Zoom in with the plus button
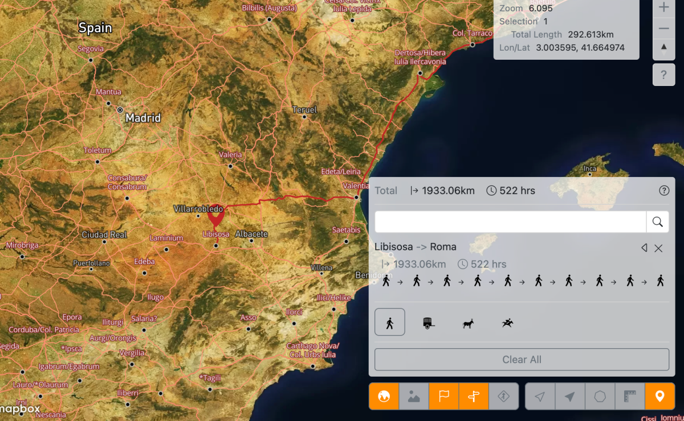 click(663, 7)
